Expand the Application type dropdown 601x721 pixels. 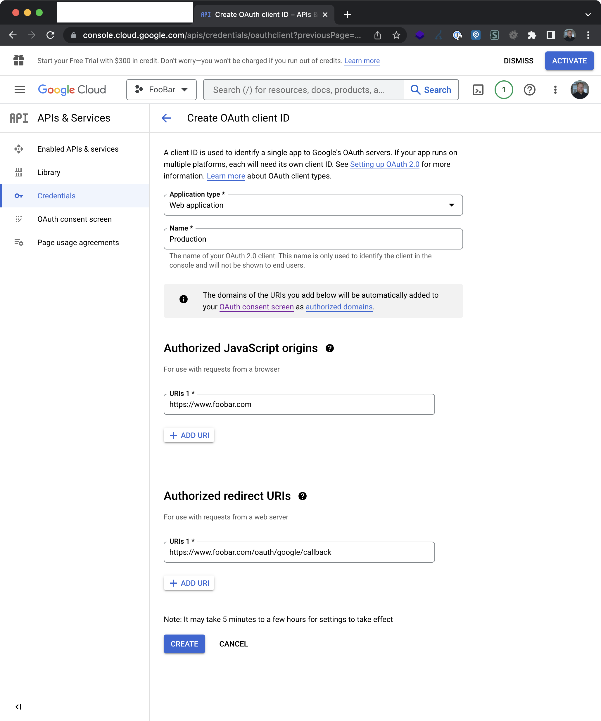pyautogui.click(x=313, y=205)
